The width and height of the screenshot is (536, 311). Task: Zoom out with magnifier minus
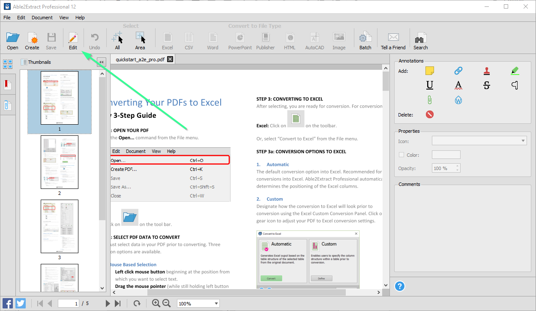click(167, 303)
